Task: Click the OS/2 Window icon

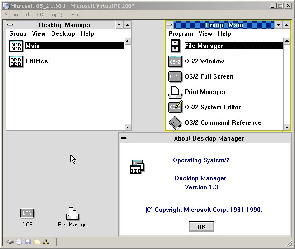Action: 175,61
